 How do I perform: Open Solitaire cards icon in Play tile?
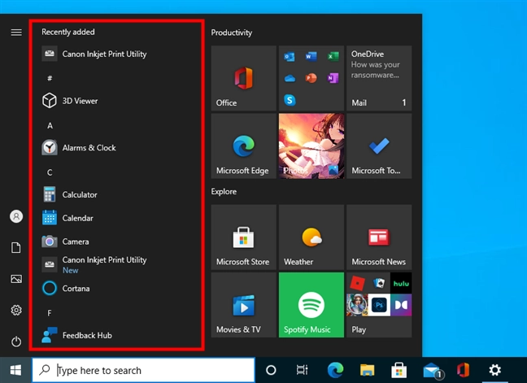coord(379,283)
